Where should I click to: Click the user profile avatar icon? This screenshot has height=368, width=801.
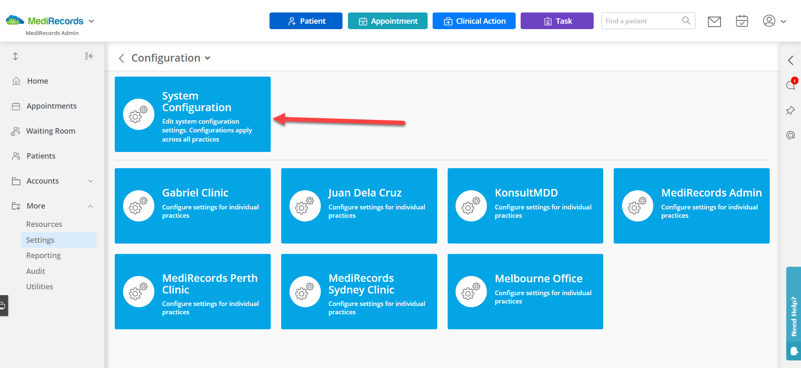click(769, 21)
